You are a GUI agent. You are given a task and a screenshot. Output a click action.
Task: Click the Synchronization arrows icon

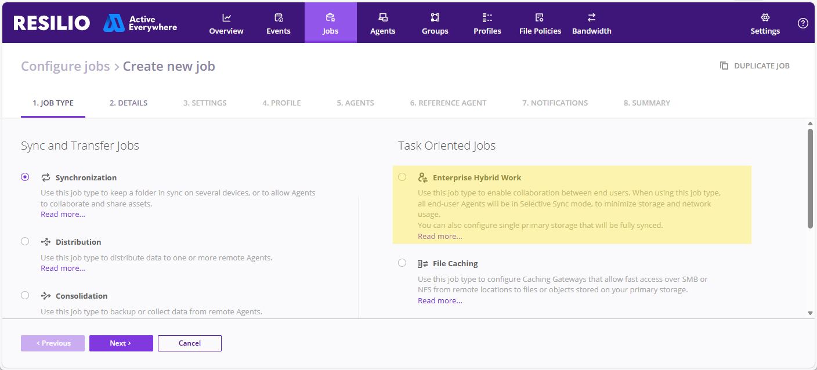point(46,177)
